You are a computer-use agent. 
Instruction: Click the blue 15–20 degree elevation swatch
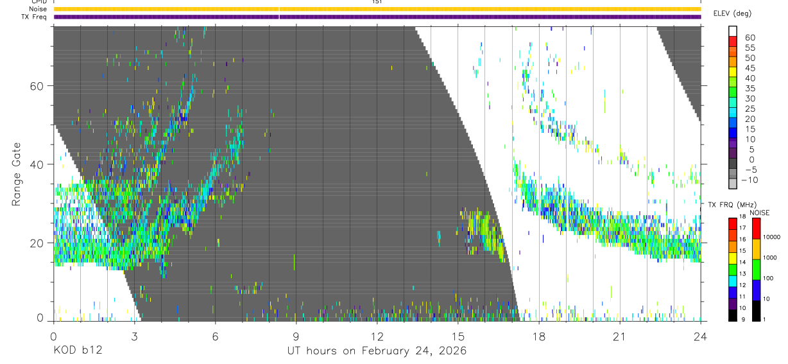(733, 124)
